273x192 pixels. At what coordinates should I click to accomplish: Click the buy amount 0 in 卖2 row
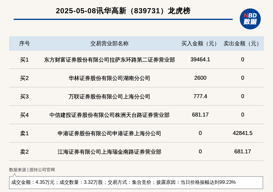pyautogui.click(x=200, y=152)
